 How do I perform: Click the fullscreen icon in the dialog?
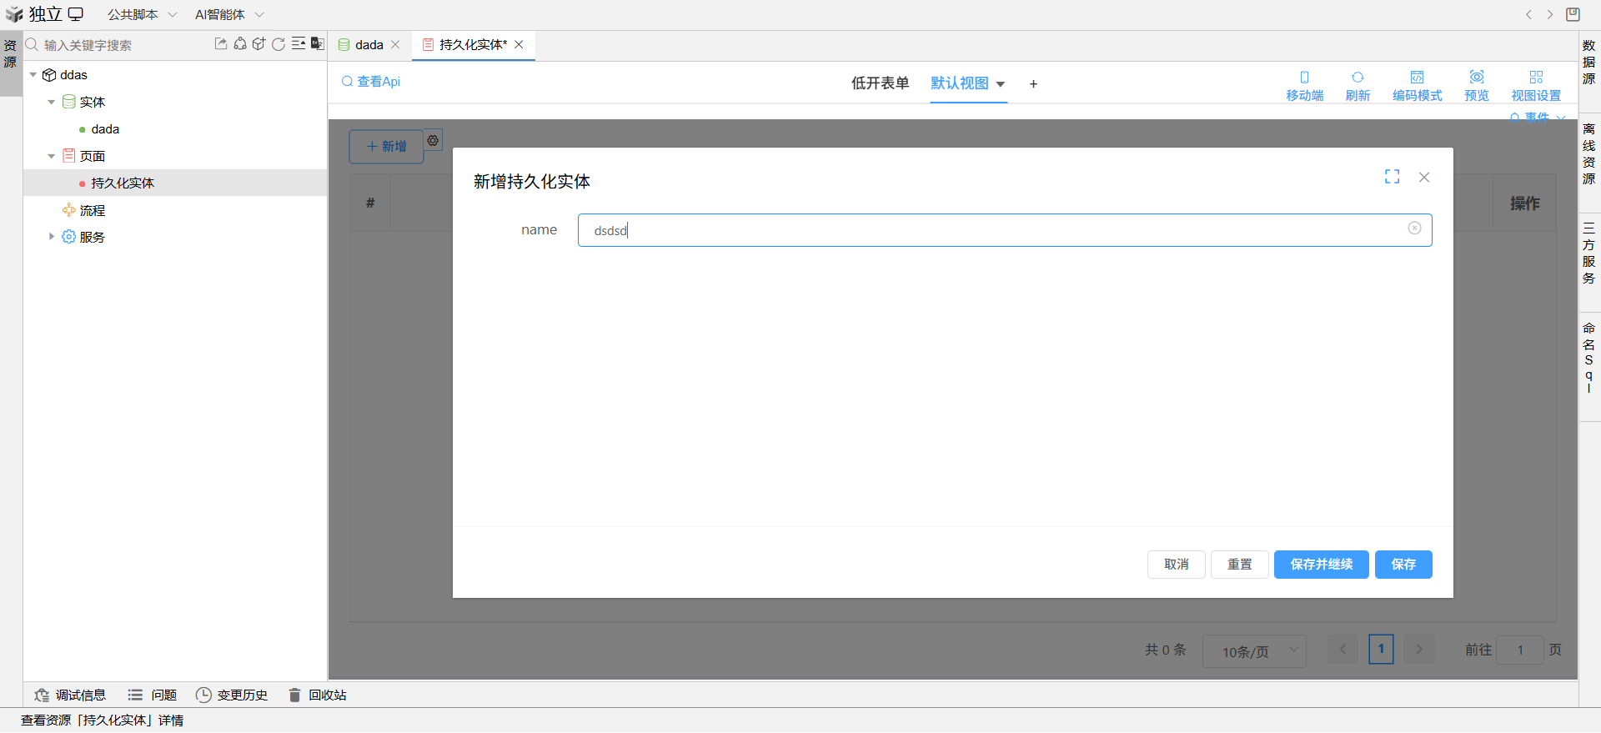tap(1392, 177)
